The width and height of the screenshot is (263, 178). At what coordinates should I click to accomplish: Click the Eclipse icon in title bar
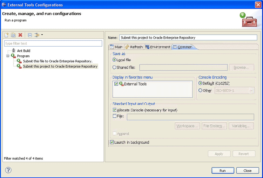4,5
